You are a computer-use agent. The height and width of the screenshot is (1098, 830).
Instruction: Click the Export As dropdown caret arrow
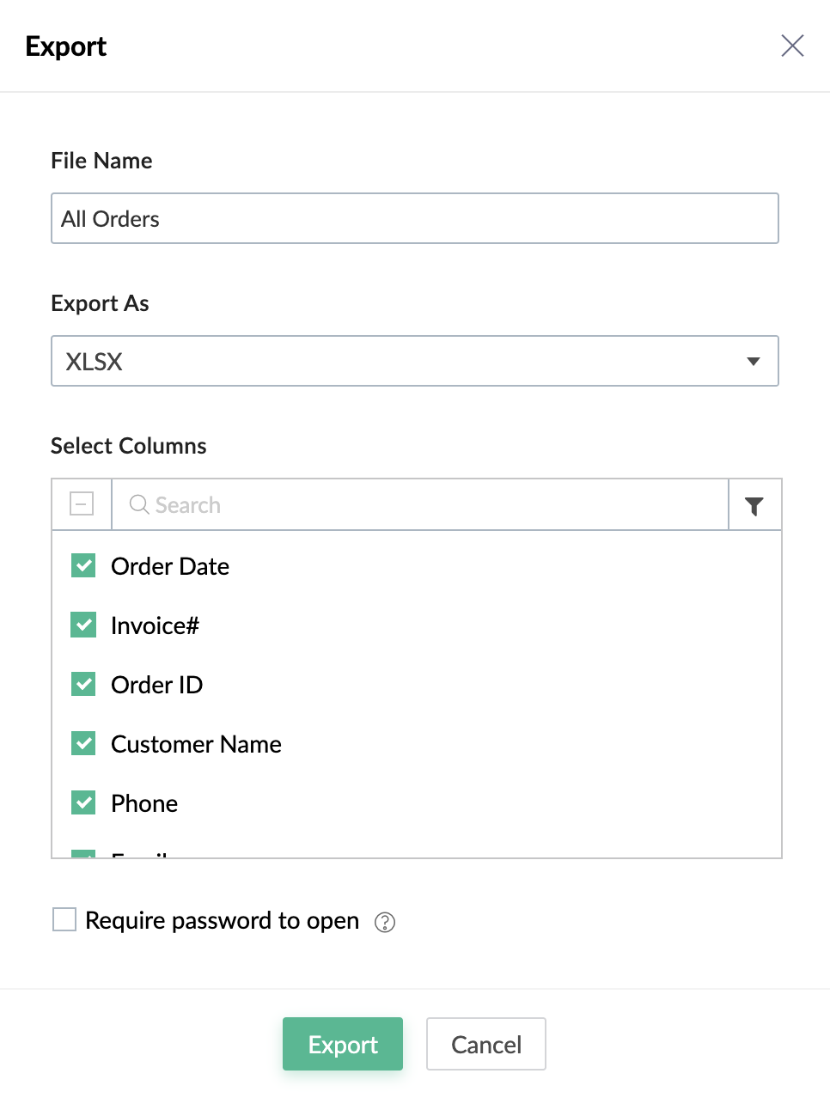coord(754,362)
